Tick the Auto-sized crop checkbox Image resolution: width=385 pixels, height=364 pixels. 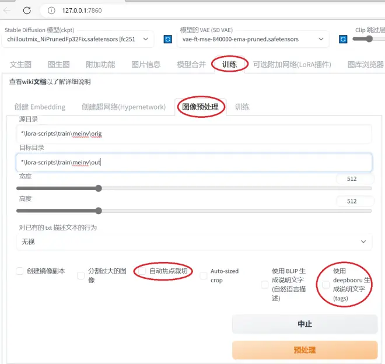pos(204,275)
